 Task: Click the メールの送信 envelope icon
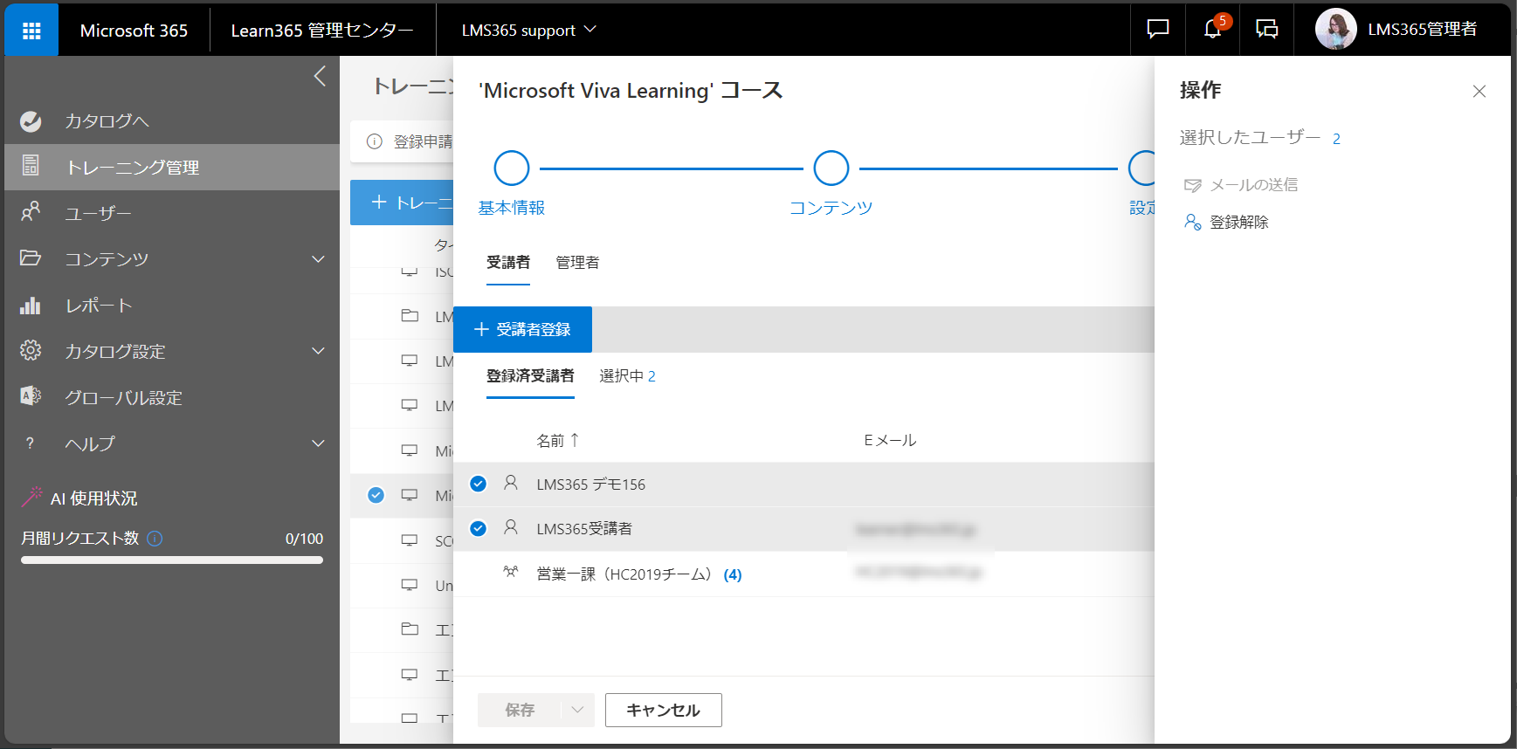(1193, 185)
